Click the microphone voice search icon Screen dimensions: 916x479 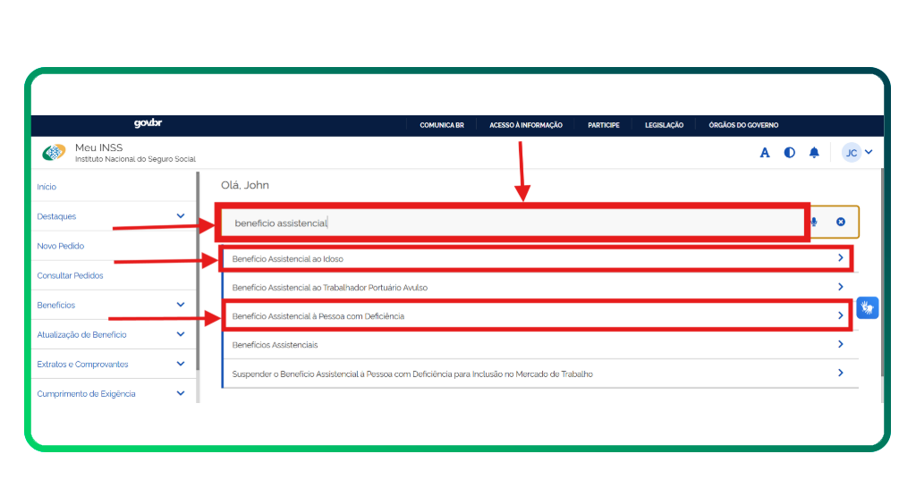tap(815, 222)
